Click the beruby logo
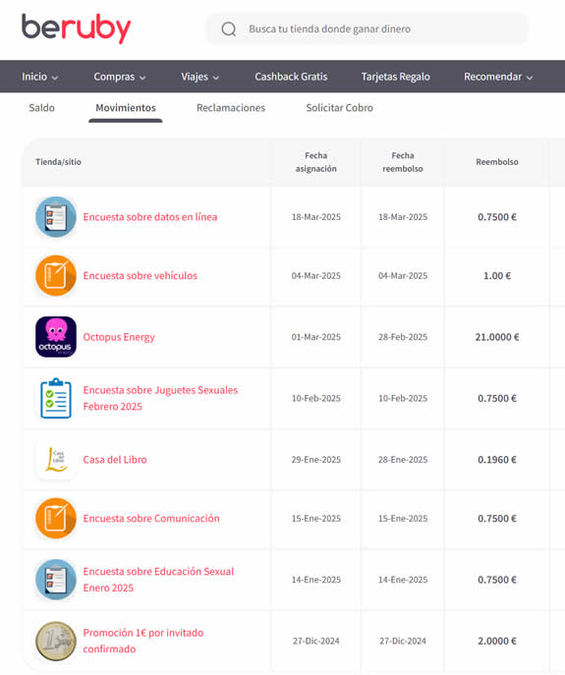This screenshot has height=675, width=565. [77, 28]
